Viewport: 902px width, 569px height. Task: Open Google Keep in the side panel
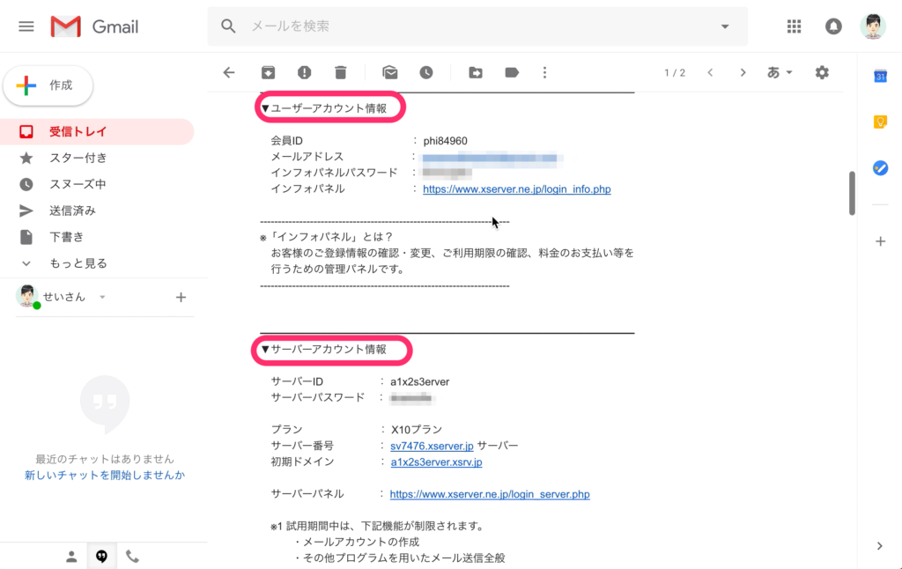(879, 122)
